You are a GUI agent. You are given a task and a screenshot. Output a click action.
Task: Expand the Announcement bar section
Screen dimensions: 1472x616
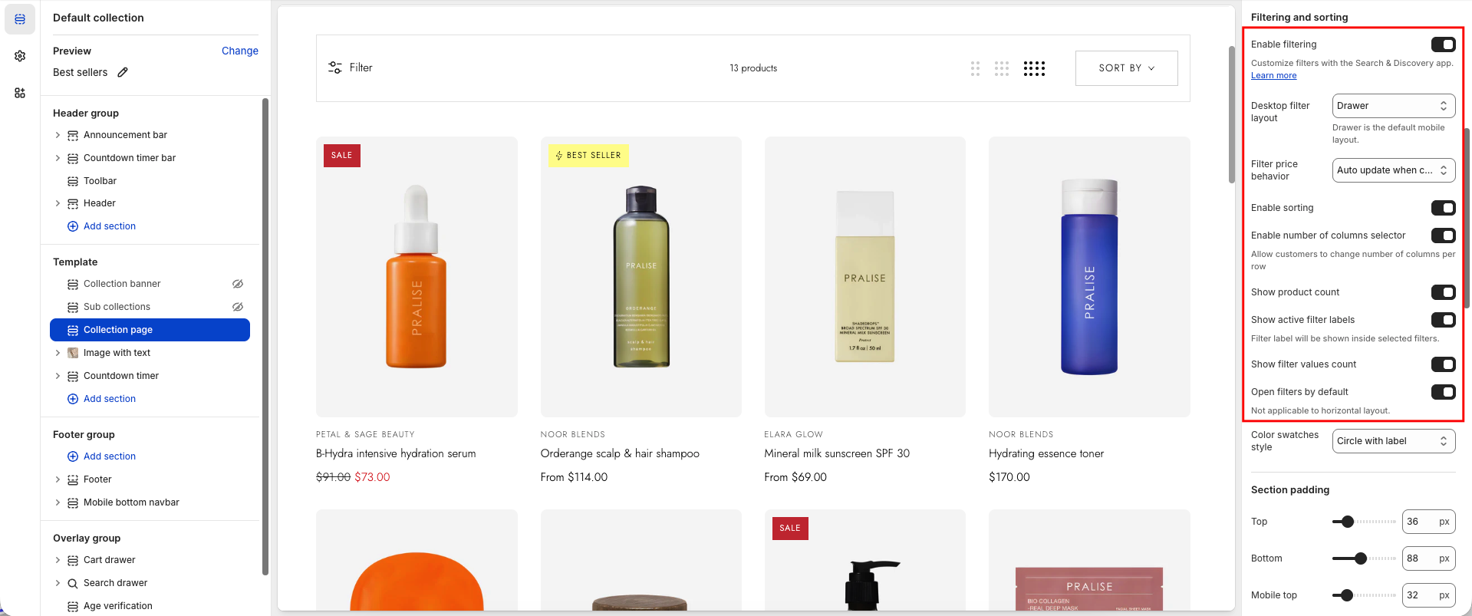pos(58,135)
